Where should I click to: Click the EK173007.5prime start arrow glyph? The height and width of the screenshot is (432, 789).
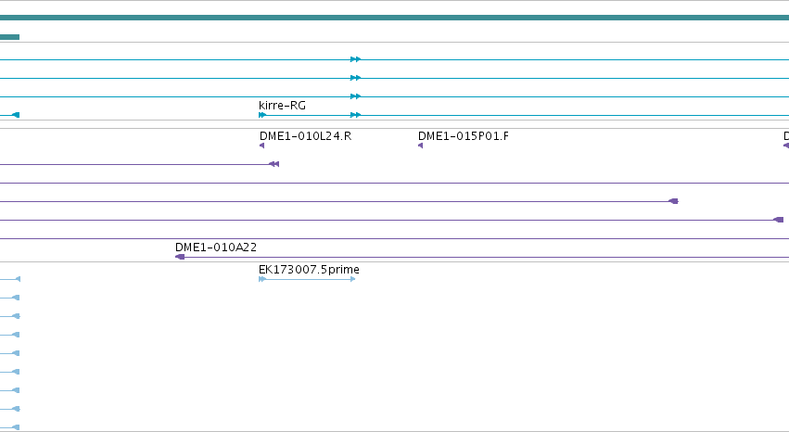(x=262, y=279)
